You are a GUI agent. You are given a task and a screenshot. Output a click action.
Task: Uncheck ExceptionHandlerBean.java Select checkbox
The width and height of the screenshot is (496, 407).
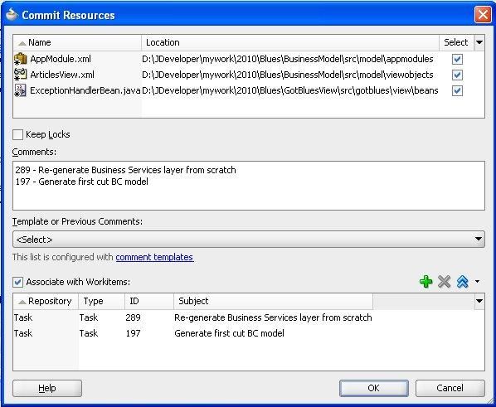click(x=457, y=90)
